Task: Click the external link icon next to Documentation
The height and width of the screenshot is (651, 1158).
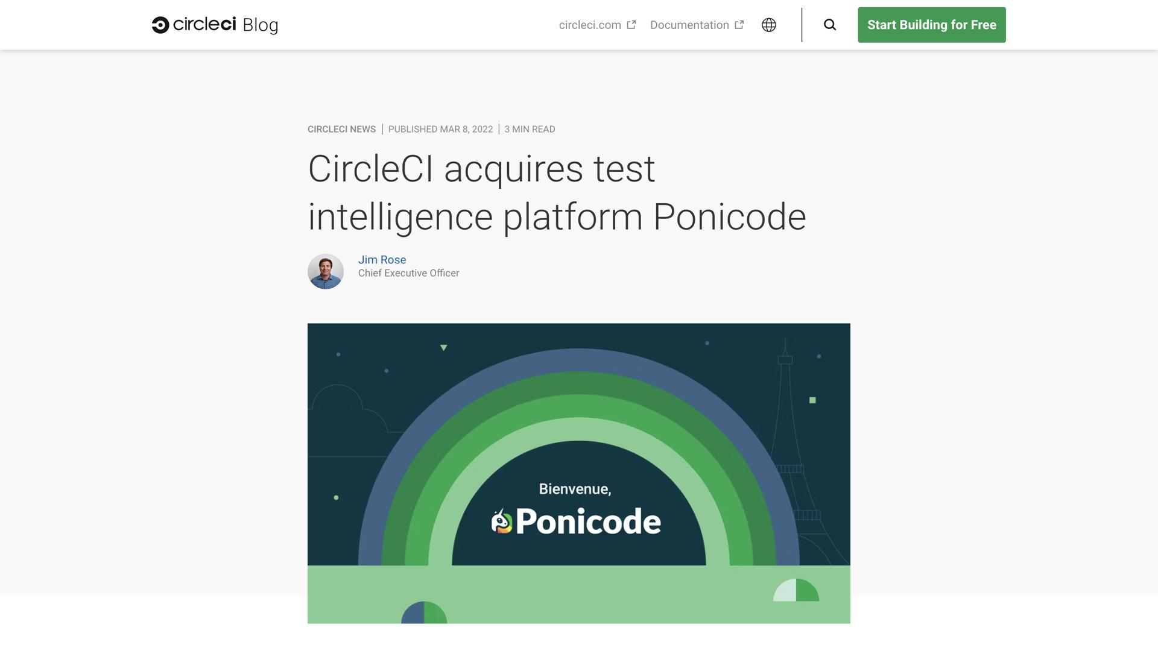Action: (739, 24)
